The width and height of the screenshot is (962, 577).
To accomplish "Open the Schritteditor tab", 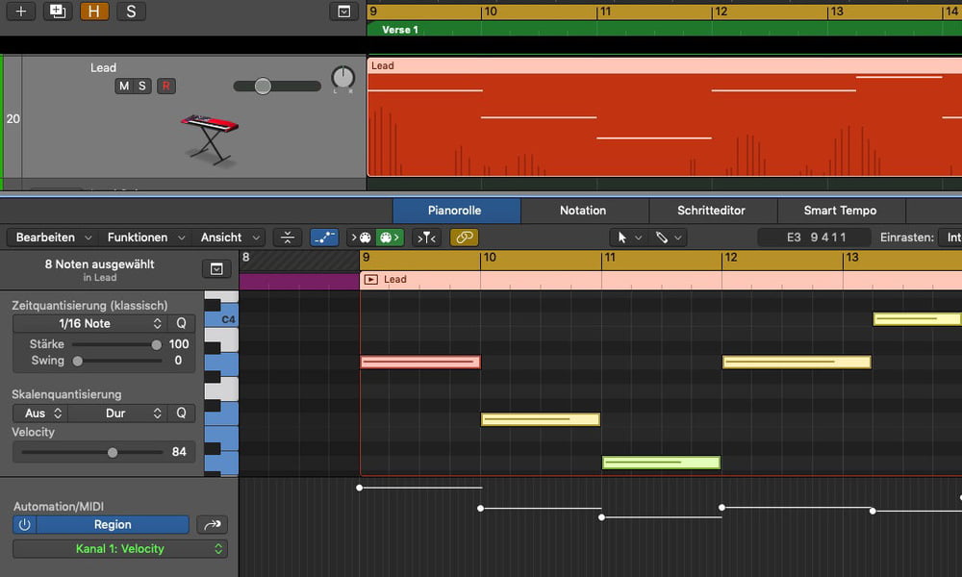I will tap(711, 211).
